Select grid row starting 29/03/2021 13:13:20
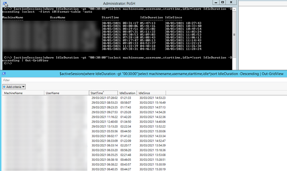287x171 pixels. [x=84, y=126]
